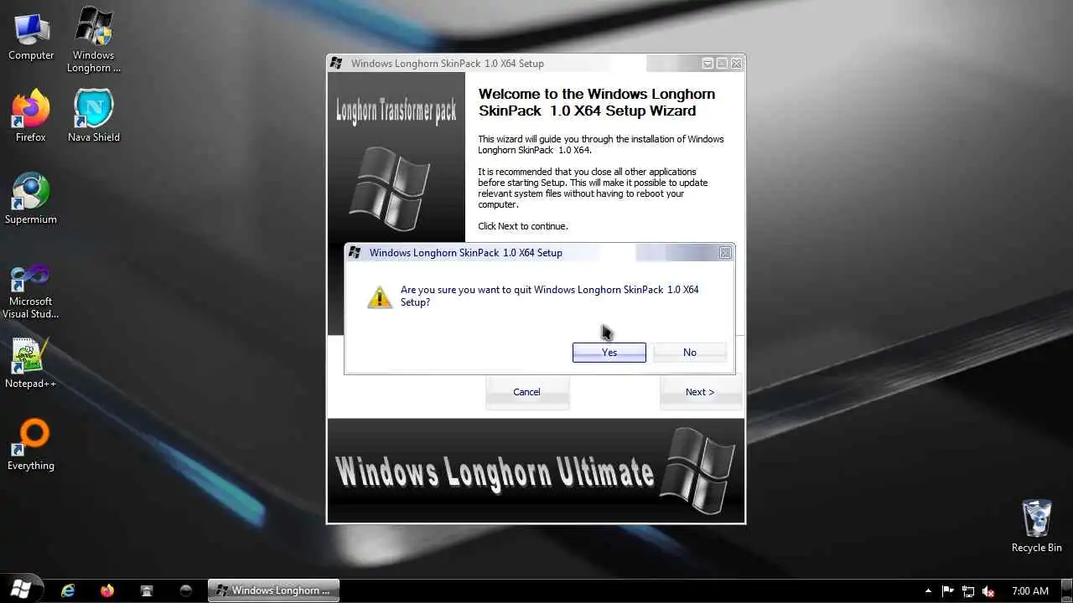Click Next in the setup wizard
1073x603 pixels.
pyautogui.click(x=700, y=392)
